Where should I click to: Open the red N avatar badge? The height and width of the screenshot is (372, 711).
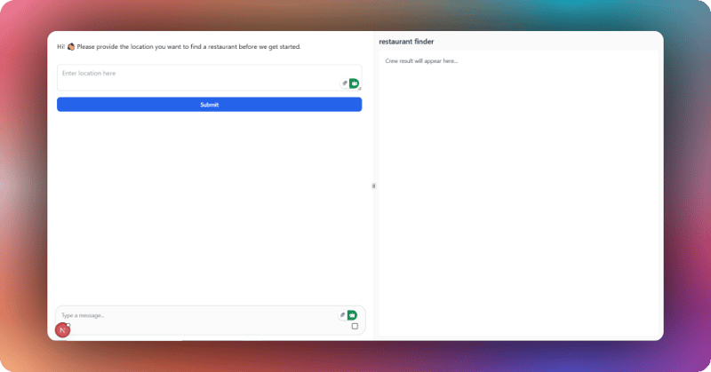coord(62,330)
